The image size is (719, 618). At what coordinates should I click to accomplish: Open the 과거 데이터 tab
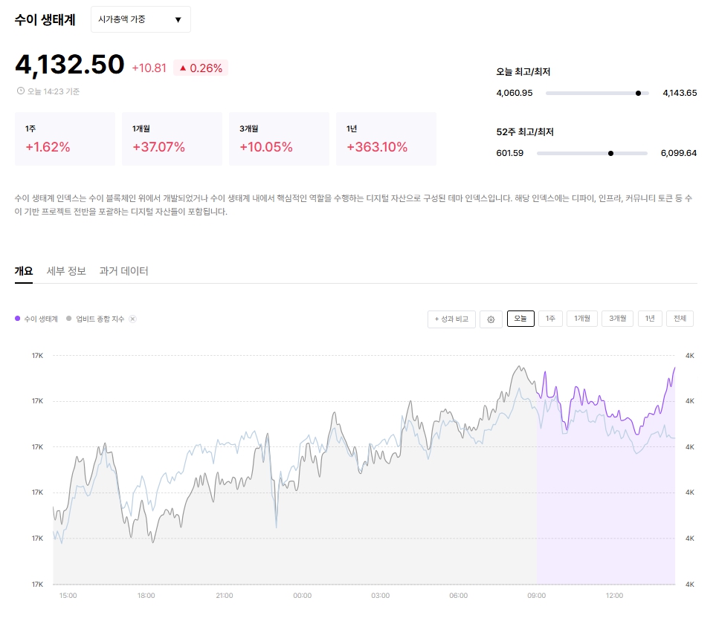pyautogui.click(x=124, y=271)
